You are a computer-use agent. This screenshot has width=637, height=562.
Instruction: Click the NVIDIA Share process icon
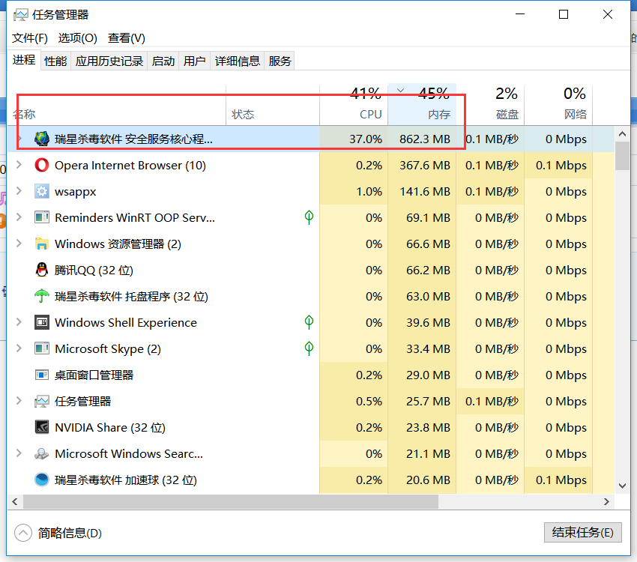[x=42, y=427]
